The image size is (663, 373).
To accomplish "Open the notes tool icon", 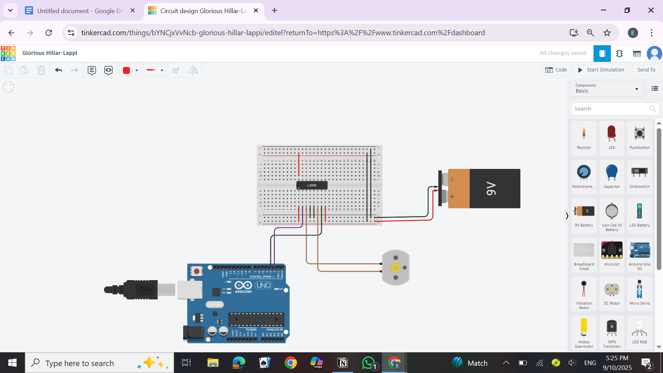I will (x=92, y=70).
